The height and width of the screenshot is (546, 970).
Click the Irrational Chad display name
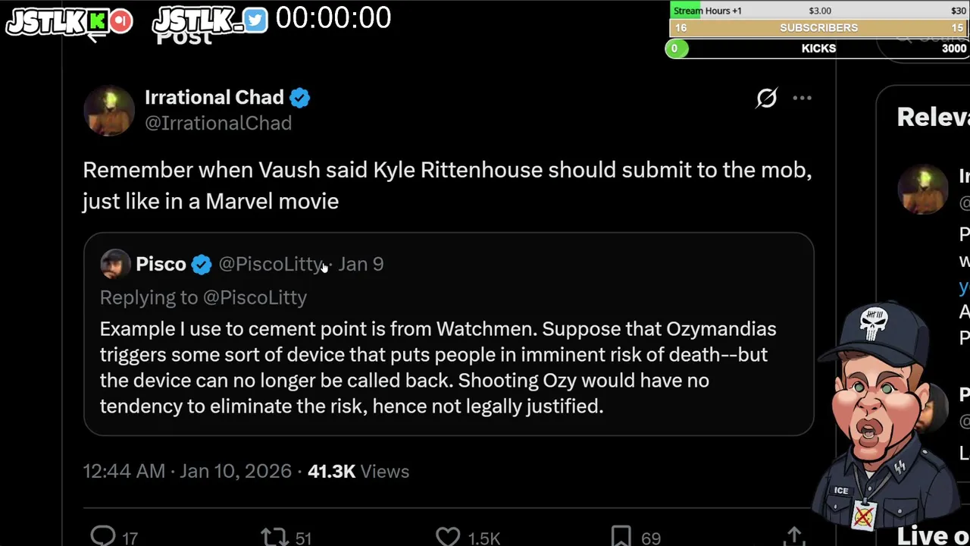click(x=214, y=98)
